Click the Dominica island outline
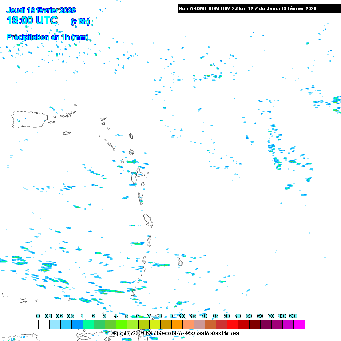 click(141, 198)
